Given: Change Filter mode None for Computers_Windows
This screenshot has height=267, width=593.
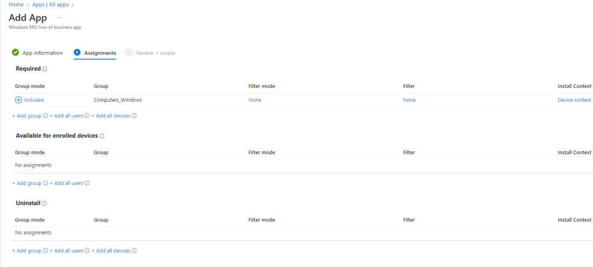Looking at the screenshot, I should (255, 100).
